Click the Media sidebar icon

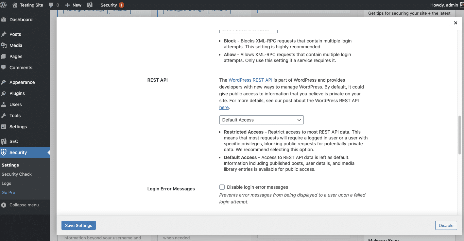pos(4,45)
